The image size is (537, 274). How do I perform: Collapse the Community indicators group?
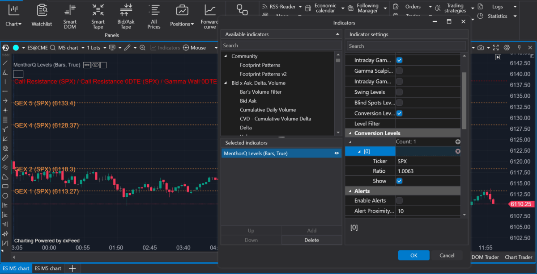coord(226,56)
